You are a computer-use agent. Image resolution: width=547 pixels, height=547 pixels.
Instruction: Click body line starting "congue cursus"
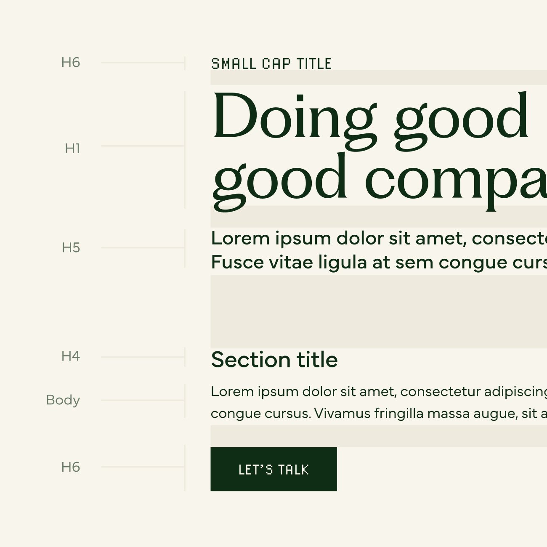[379, 414]
